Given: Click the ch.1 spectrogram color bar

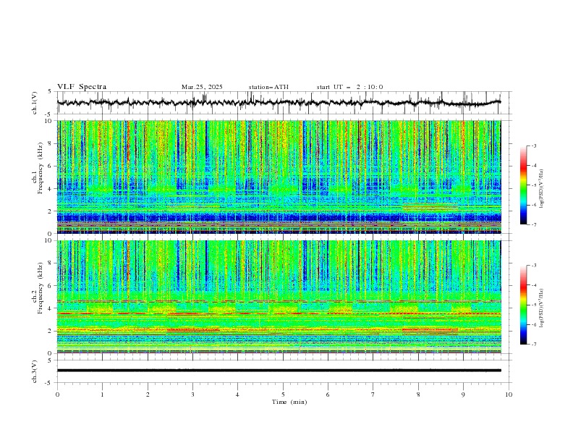Looking at the screenshot, I should (x=523, y=185).
